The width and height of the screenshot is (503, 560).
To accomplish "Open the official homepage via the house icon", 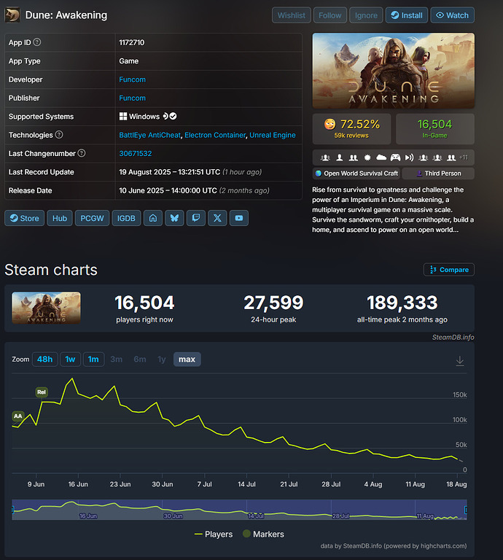I will click(153, 218).
